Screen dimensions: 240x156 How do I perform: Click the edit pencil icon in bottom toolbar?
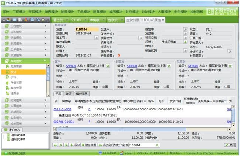(x=66, y=145)
